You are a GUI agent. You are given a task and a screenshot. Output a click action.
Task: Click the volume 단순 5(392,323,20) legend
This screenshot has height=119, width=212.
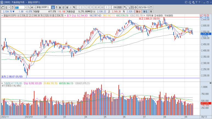(x=33, y=83)
